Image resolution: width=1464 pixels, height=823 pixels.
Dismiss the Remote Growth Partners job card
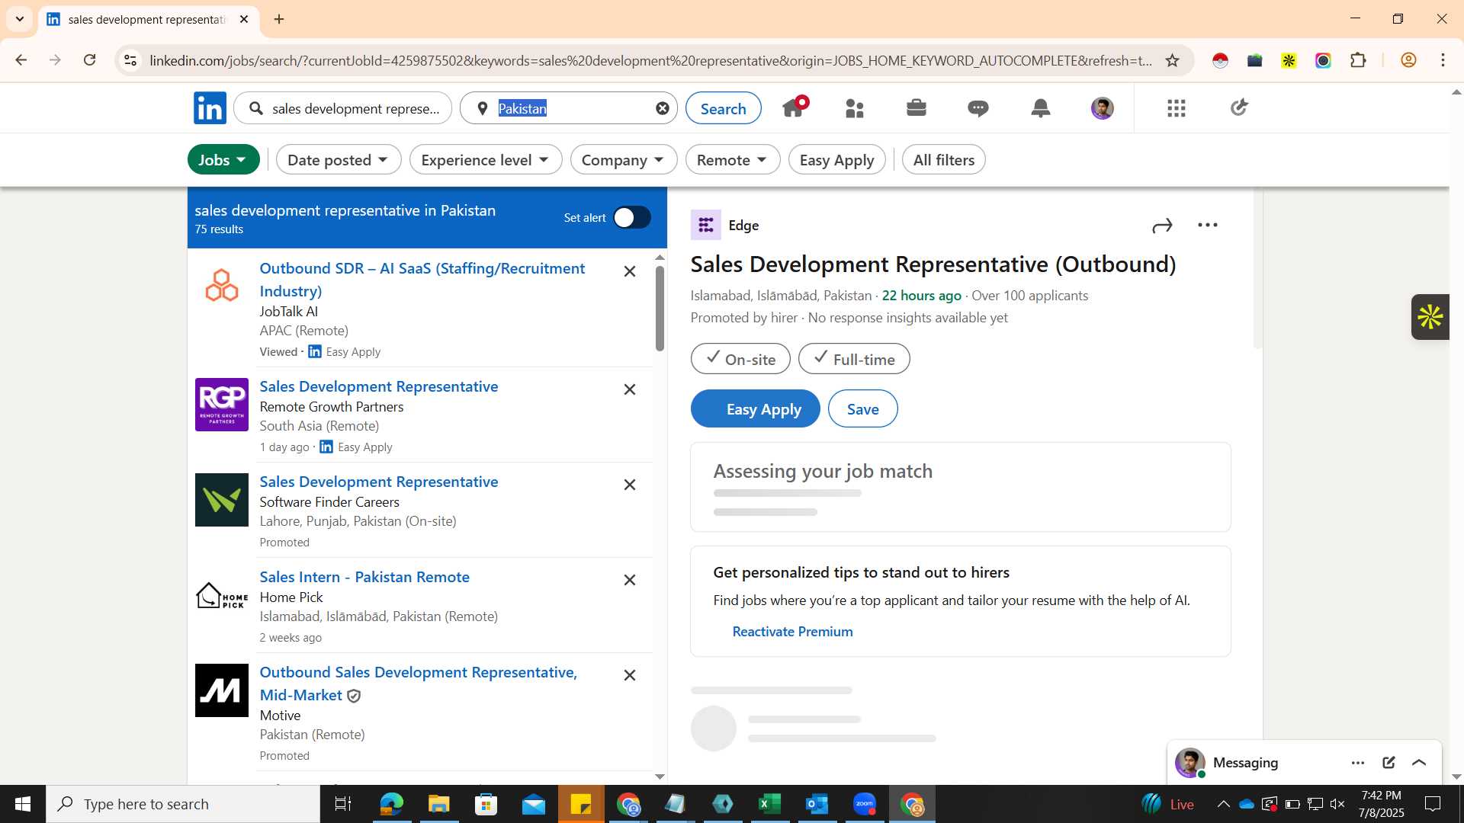[x=630, y=389]
